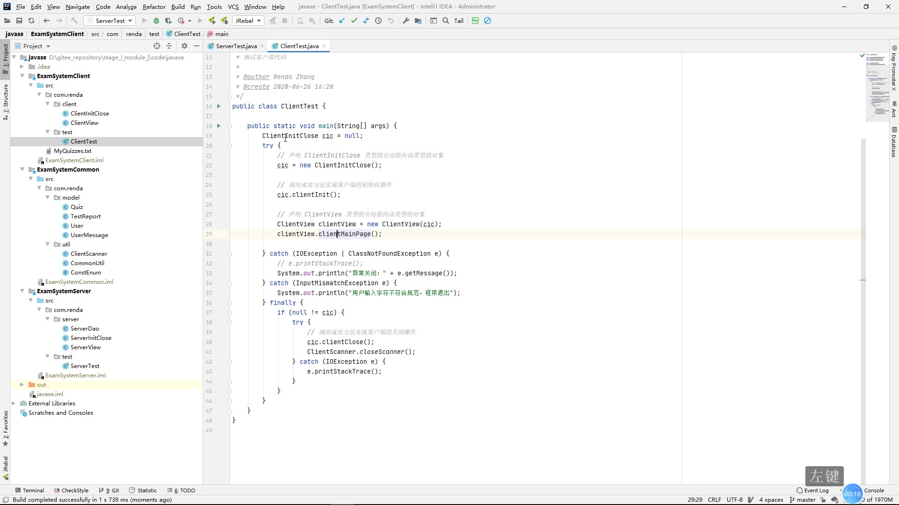Image resolution: width=899 pixels, height=505 pixels.
Task: Click the Bookmark Tail icon
Action: (459, 21)
